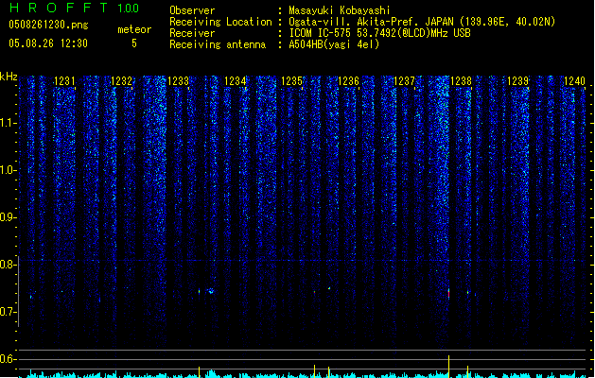Click the 1234 time marker
Viewport: 595px width, 378px height.
(235, 81)
